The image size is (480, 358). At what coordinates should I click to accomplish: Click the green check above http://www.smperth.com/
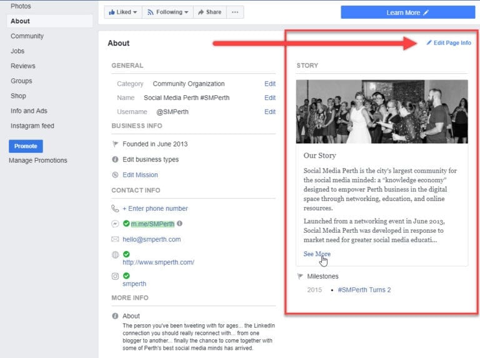click(126, 254)
